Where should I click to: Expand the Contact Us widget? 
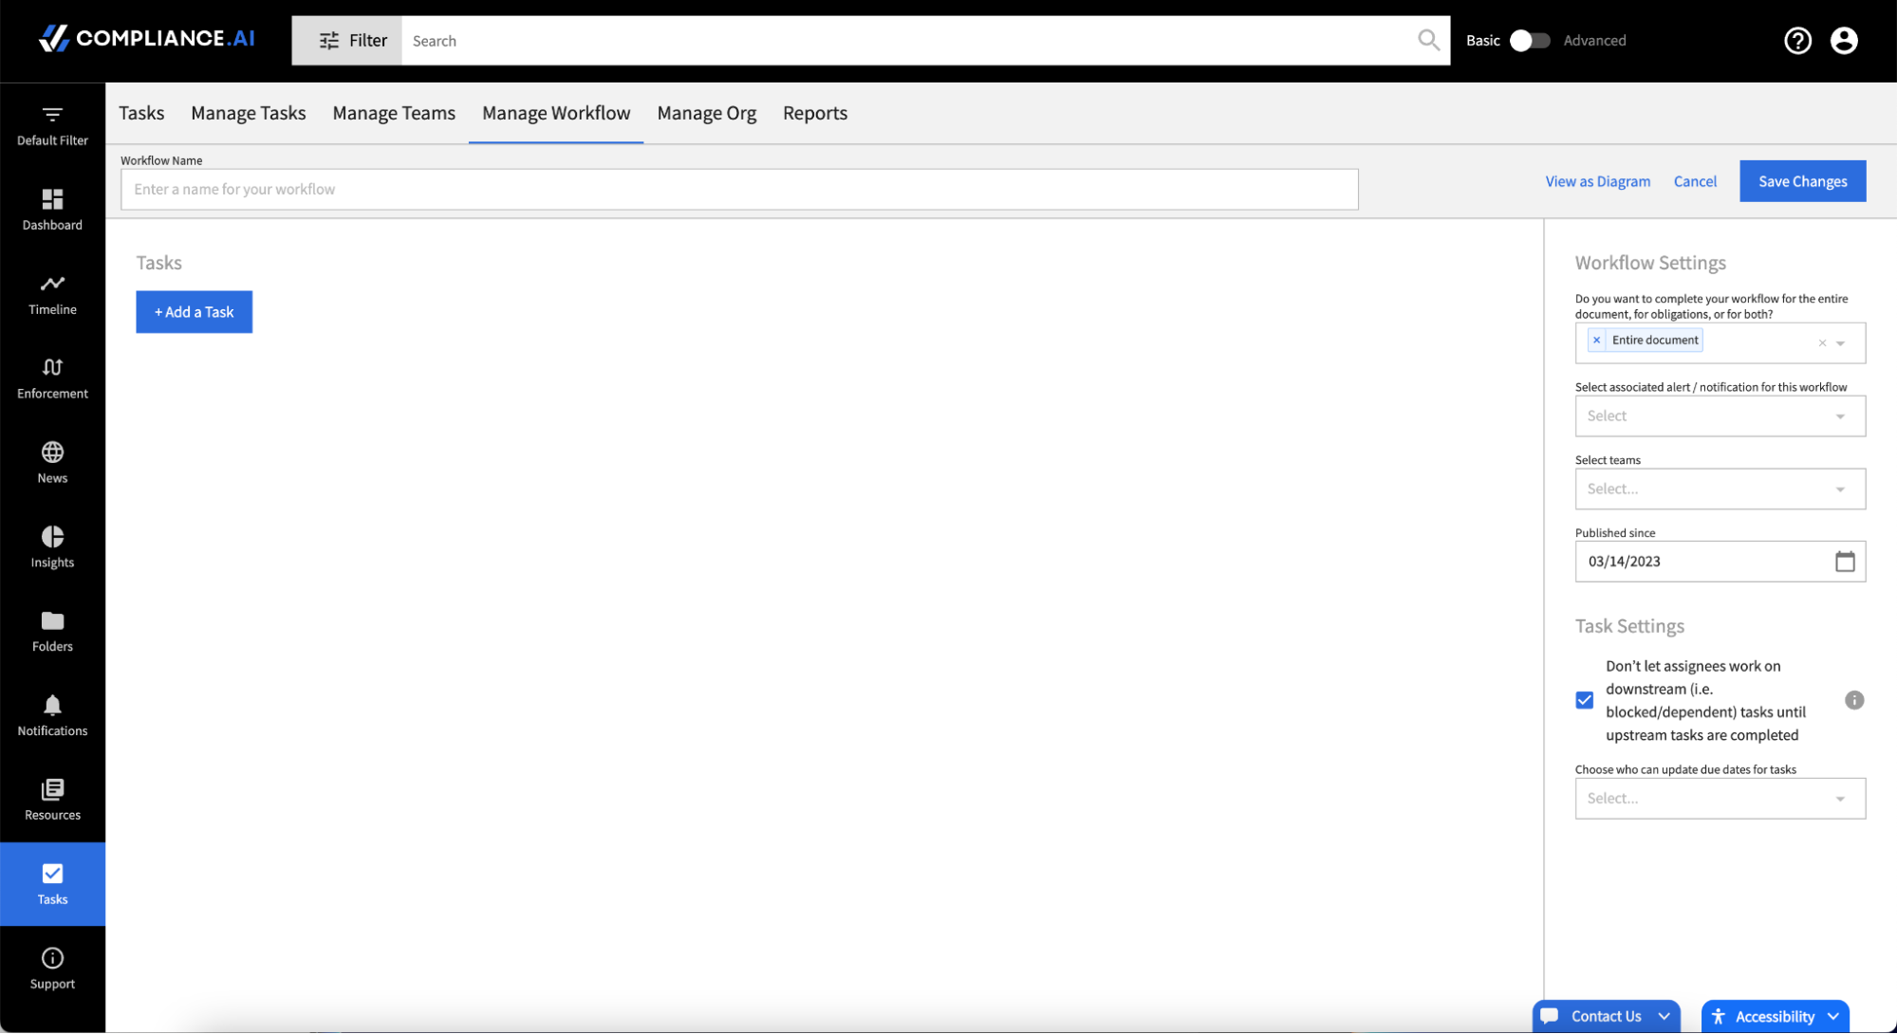click(1606, 1016)
